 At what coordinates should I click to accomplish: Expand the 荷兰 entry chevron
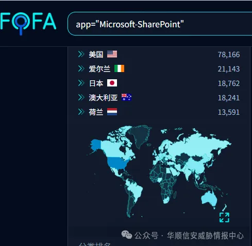(x=81, y=112)
